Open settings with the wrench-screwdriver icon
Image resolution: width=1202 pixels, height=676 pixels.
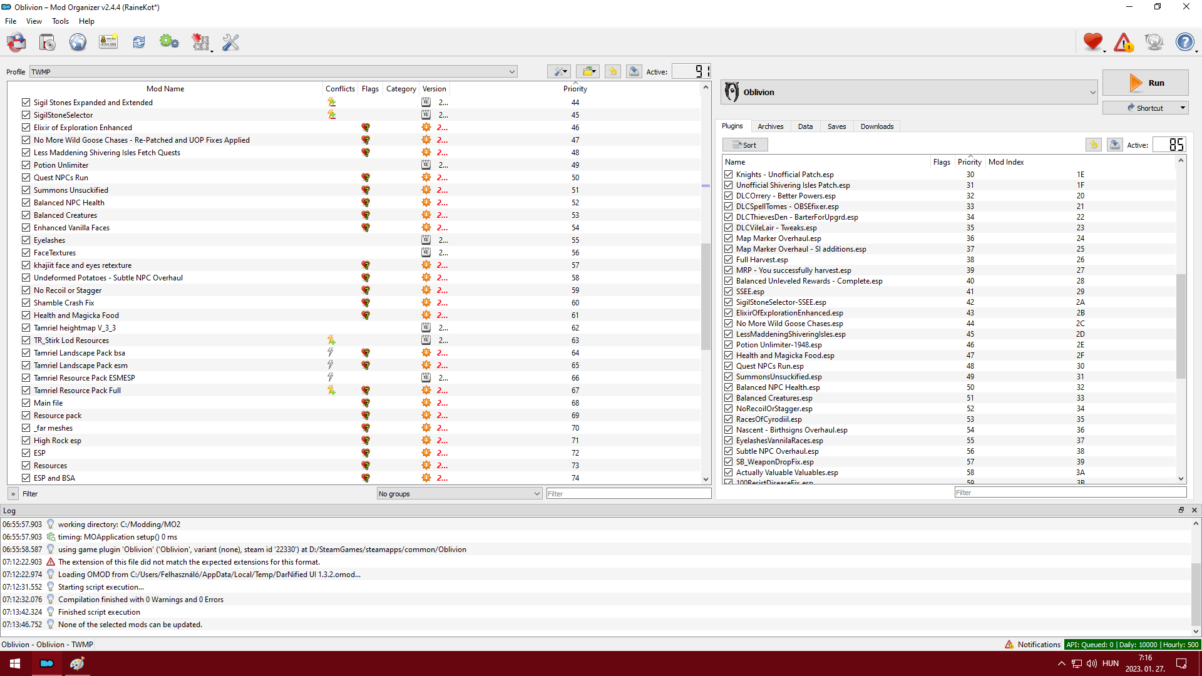click(x=231, y=42)
